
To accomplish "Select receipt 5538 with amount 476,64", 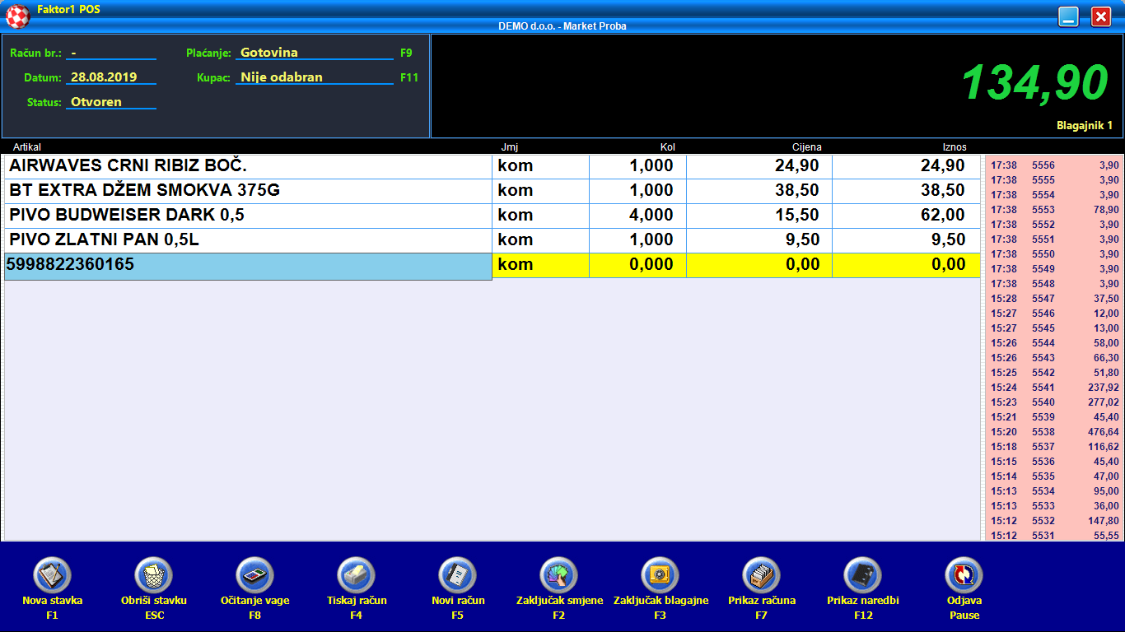I will point(1053,432).
